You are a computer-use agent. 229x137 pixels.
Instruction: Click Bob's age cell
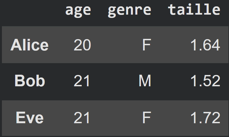pos(82,81)
